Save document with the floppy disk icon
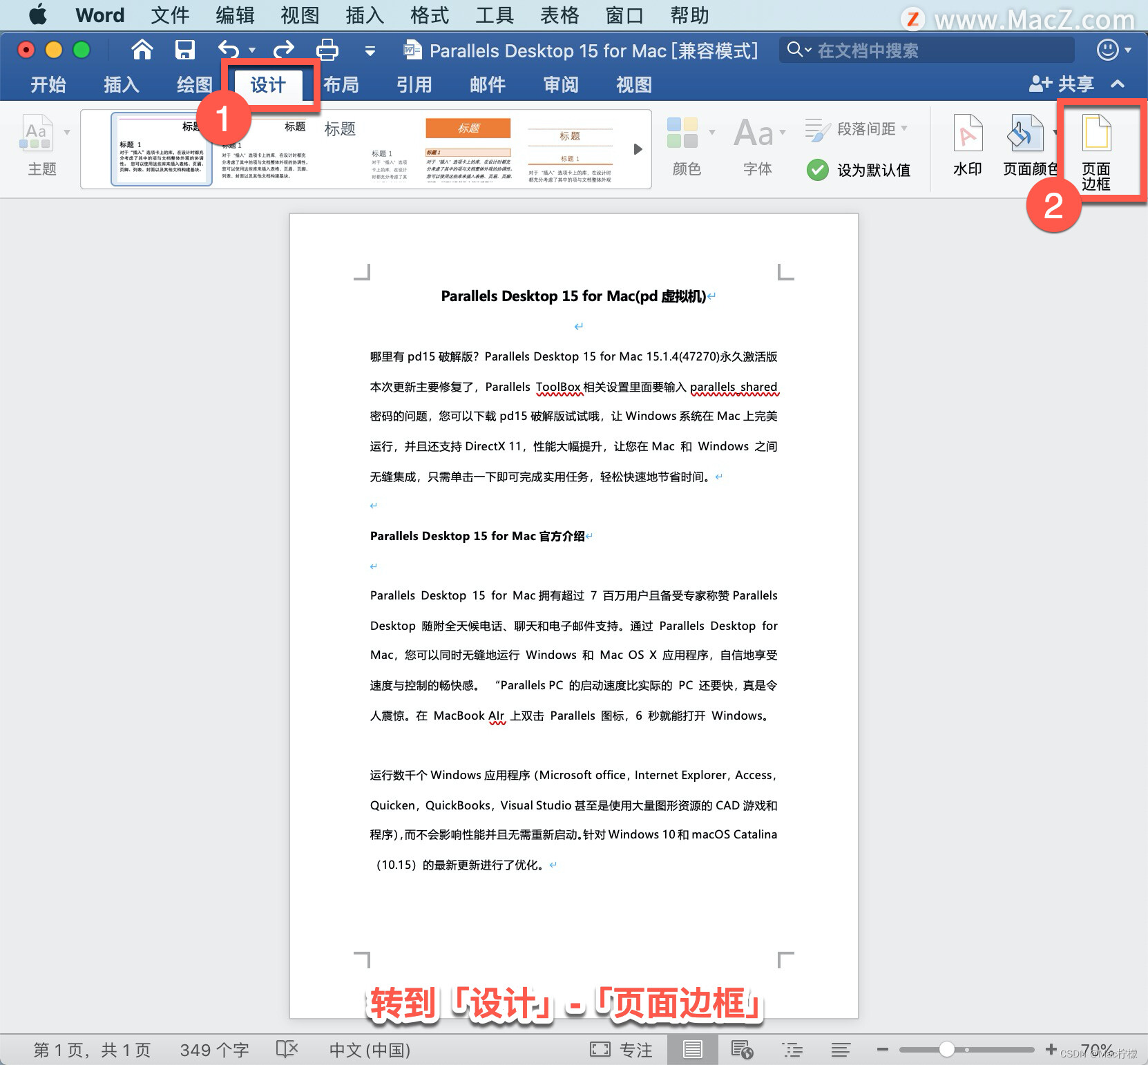 [x=184, y=50]
